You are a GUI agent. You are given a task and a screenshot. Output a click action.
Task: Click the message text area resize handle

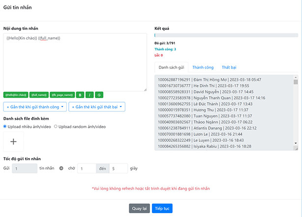click(145, 90)
